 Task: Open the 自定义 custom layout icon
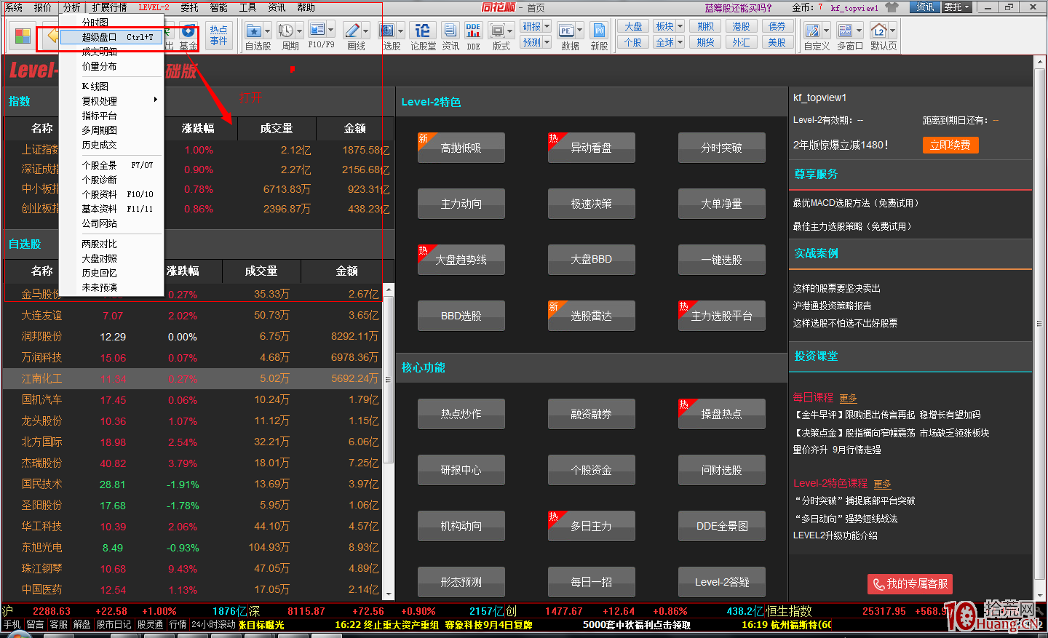(x=812, y=31)
